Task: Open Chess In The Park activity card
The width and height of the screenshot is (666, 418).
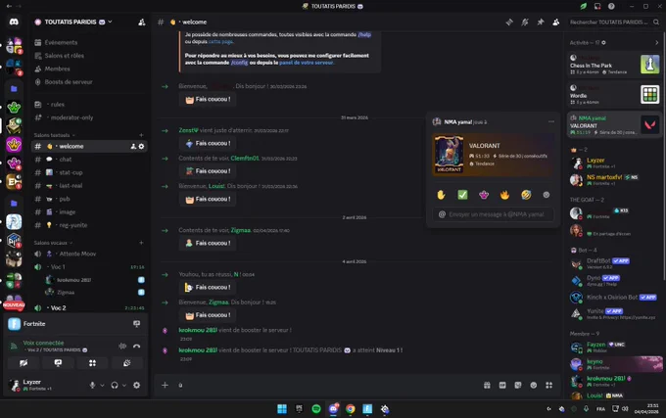Action: pos(614,65)
